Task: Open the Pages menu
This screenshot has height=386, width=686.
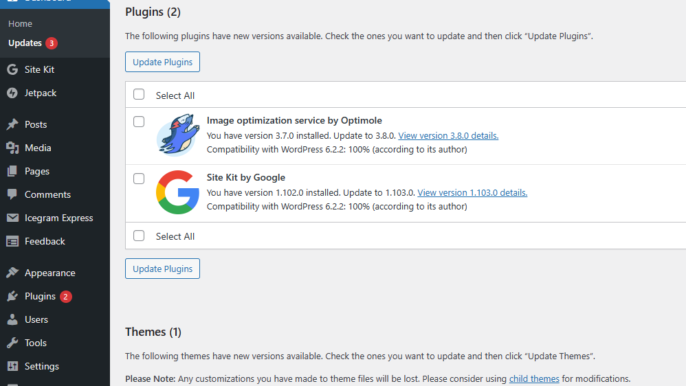Action: point(36,171)
